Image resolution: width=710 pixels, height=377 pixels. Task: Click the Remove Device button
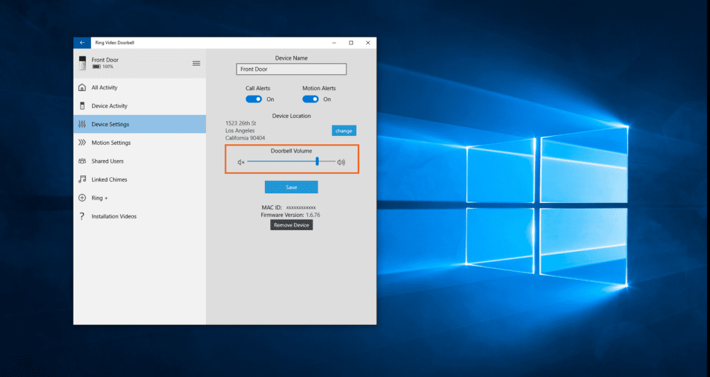coord(292,225)
